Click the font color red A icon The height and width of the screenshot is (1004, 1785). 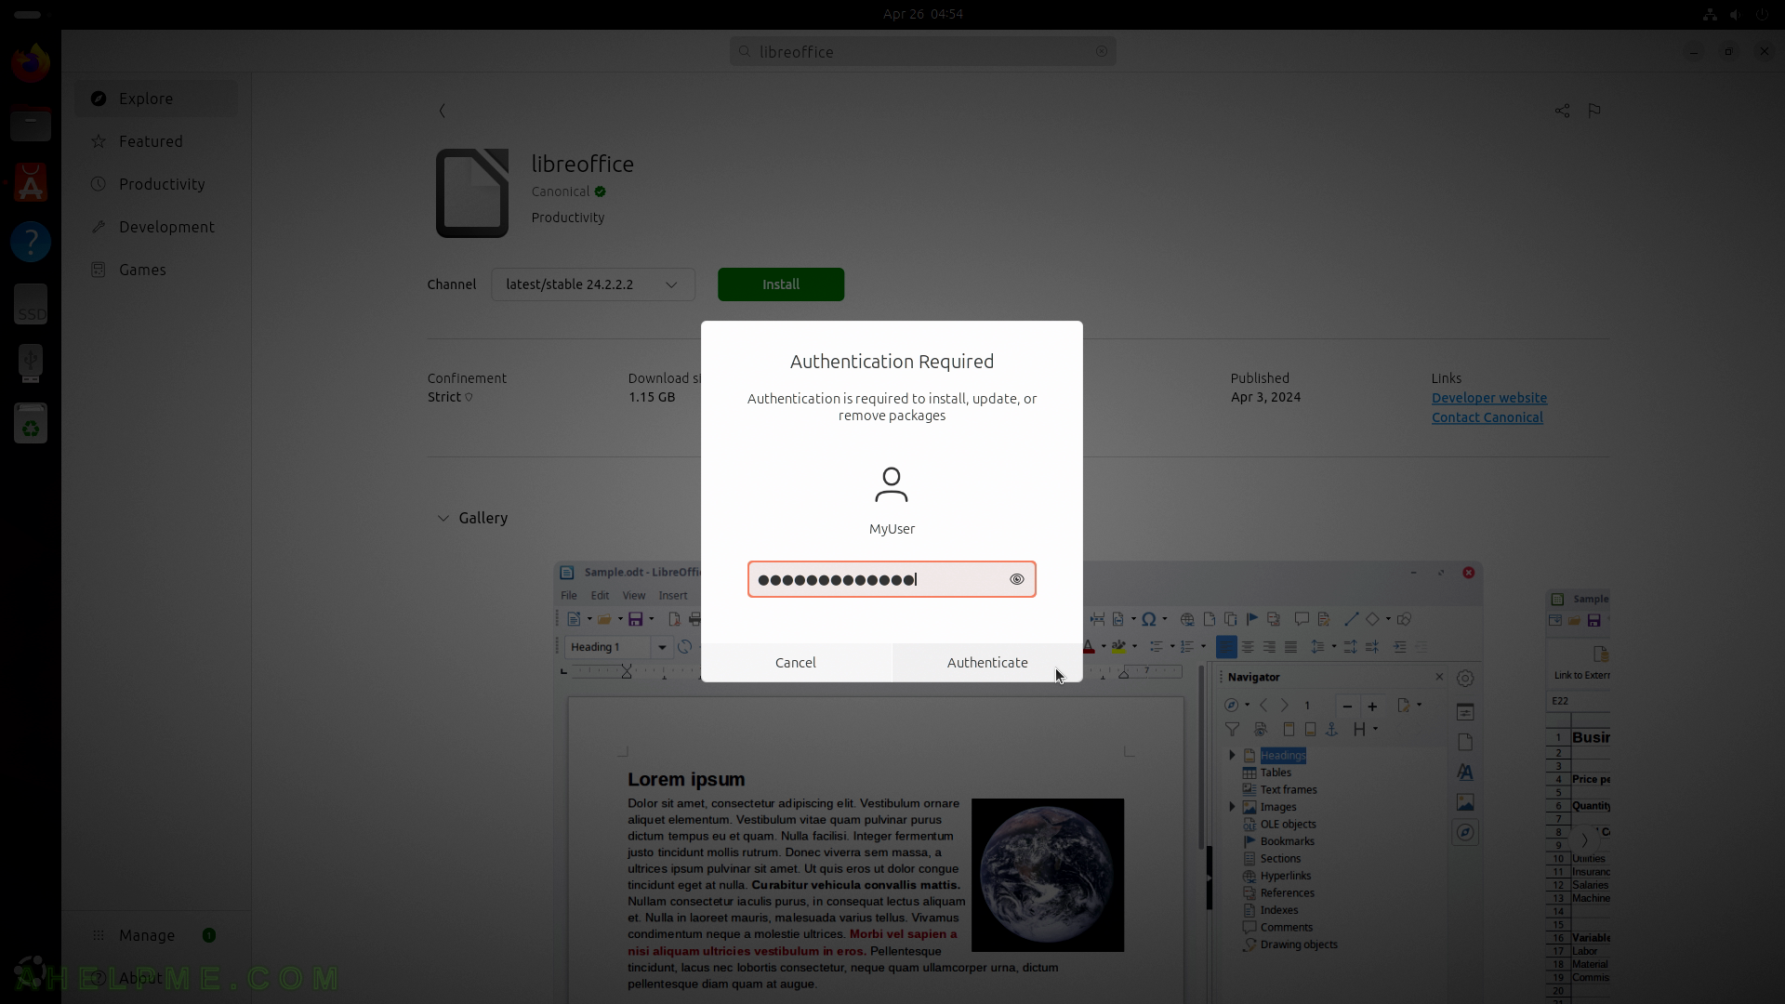[1089, 647]
